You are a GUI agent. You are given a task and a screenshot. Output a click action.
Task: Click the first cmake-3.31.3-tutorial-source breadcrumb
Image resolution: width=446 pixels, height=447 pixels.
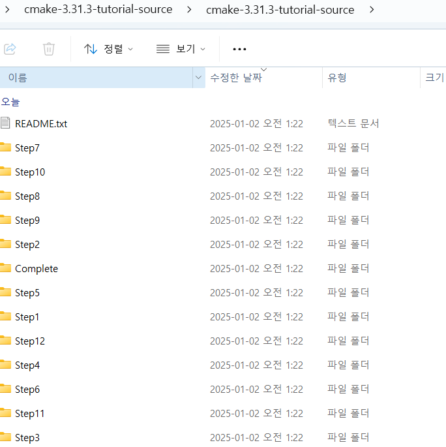click(98, 9)
